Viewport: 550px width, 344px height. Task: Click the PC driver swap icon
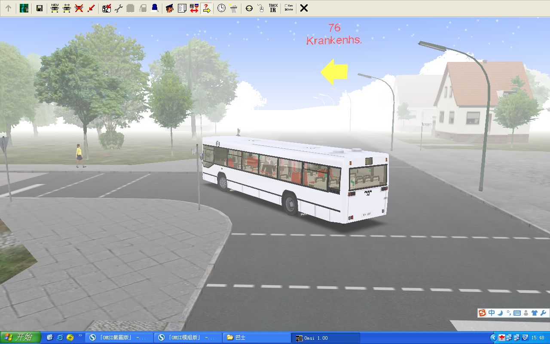coord(194,8)
